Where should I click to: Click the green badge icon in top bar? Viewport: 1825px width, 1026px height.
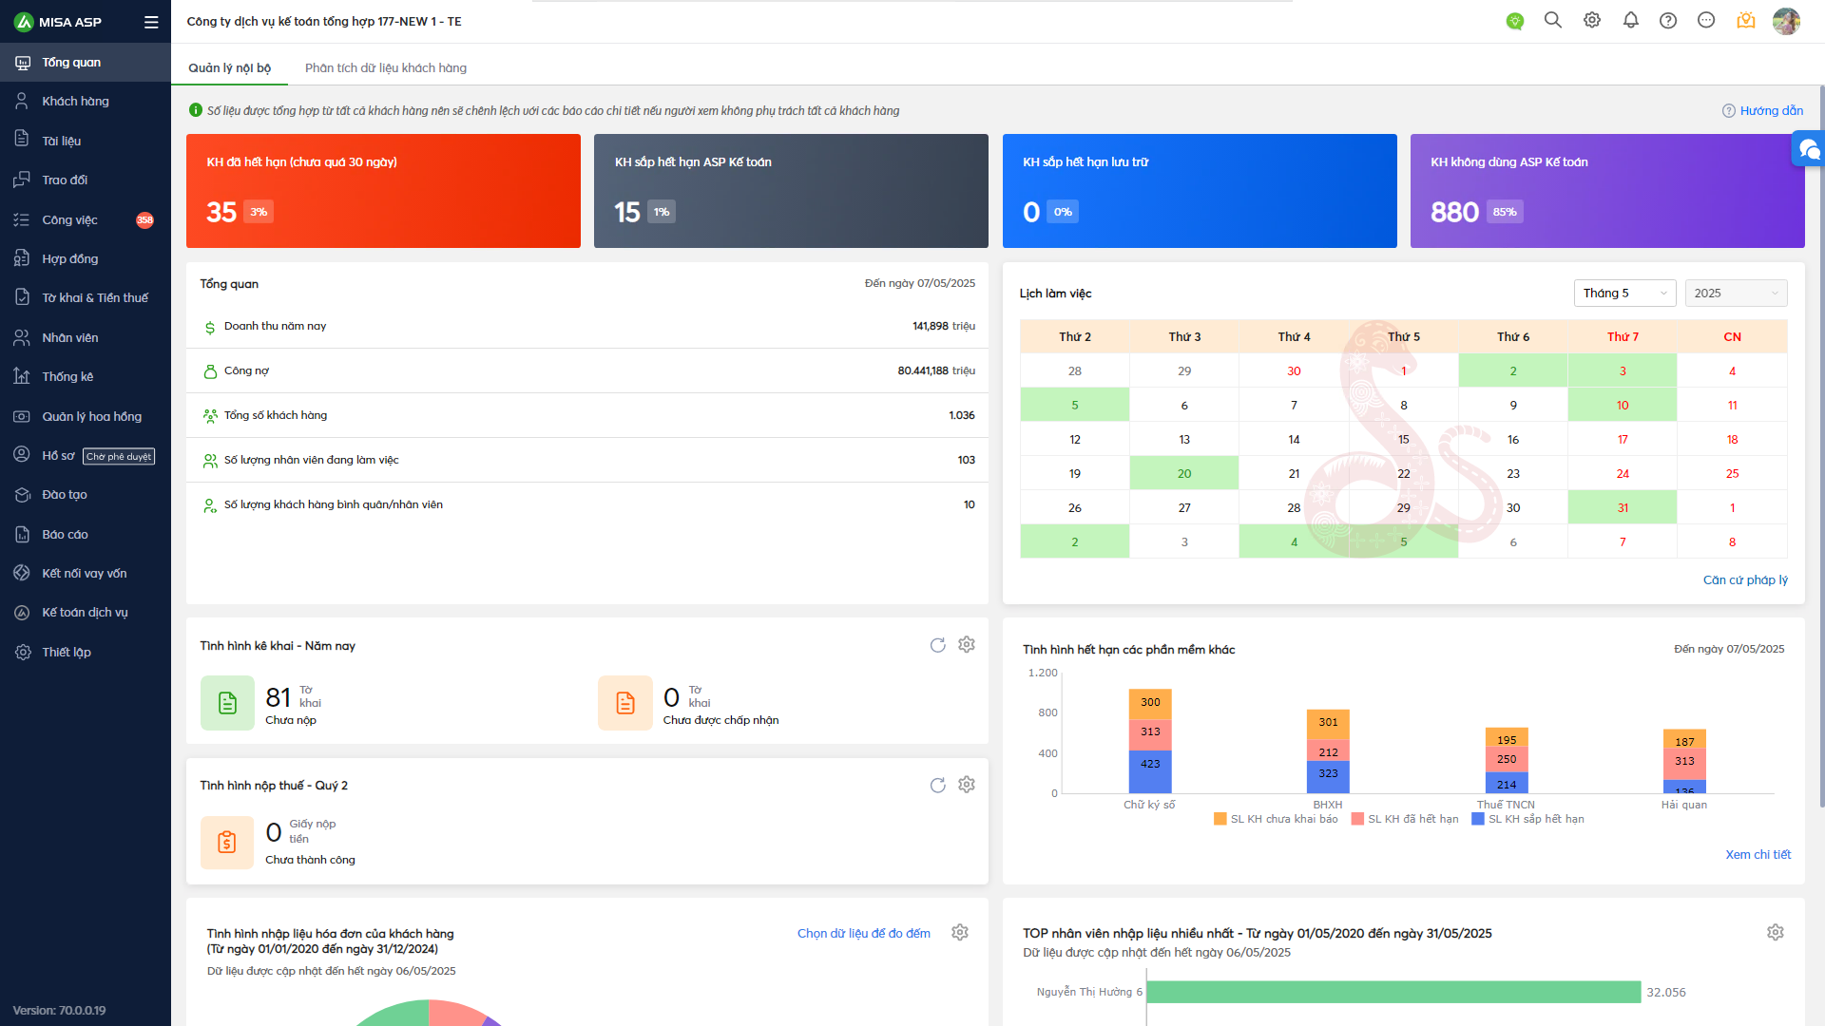pos(1515,21)
